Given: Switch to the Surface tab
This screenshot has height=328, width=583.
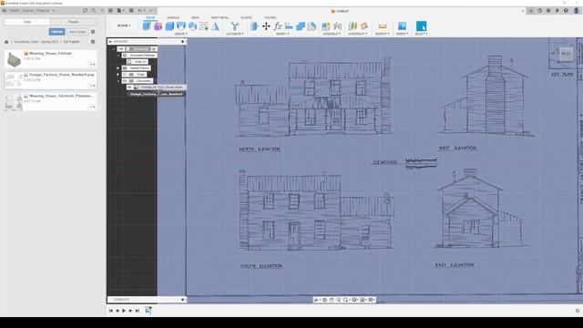Looking at the screenshot, I should 173,17.
